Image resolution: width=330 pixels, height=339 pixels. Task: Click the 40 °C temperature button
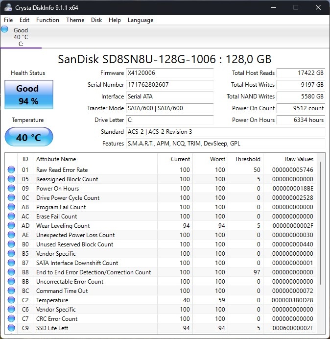coord(29,137)
